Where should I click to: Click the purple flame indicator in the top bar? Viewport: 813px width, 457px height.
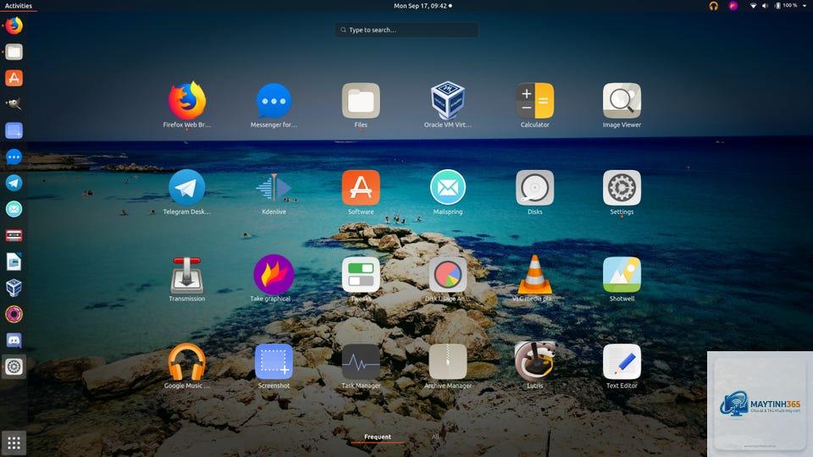click(x=733, y=6)
